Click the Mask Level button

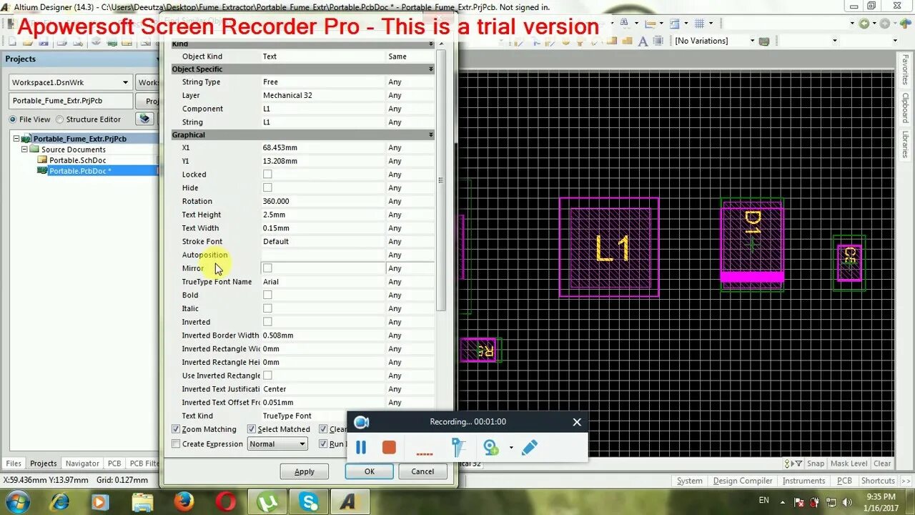pyautogui.click(x=849, y=463)
